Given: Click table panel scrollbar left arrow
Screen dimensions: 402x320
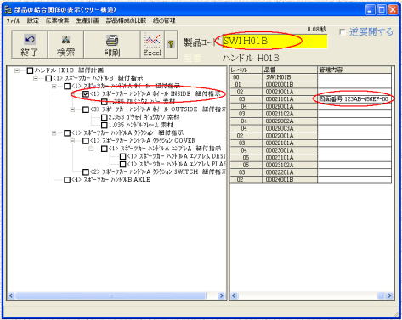Looking at the screenshot, I should coord(234,296).
